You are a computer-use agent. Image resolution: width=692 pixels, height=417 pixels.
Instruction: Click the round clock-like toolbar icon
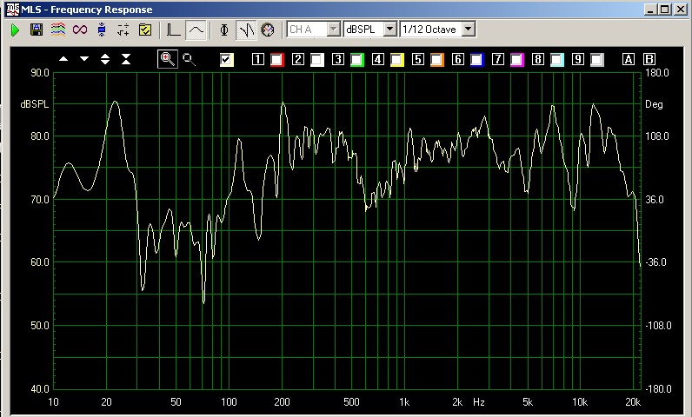(x=268, y=30)
